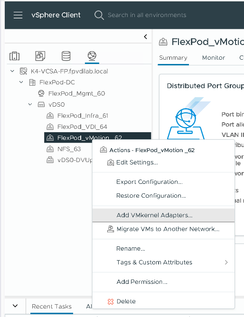Click the vSphere Client title
This screenshot has height=317, width=244.
tap(56, 15)
